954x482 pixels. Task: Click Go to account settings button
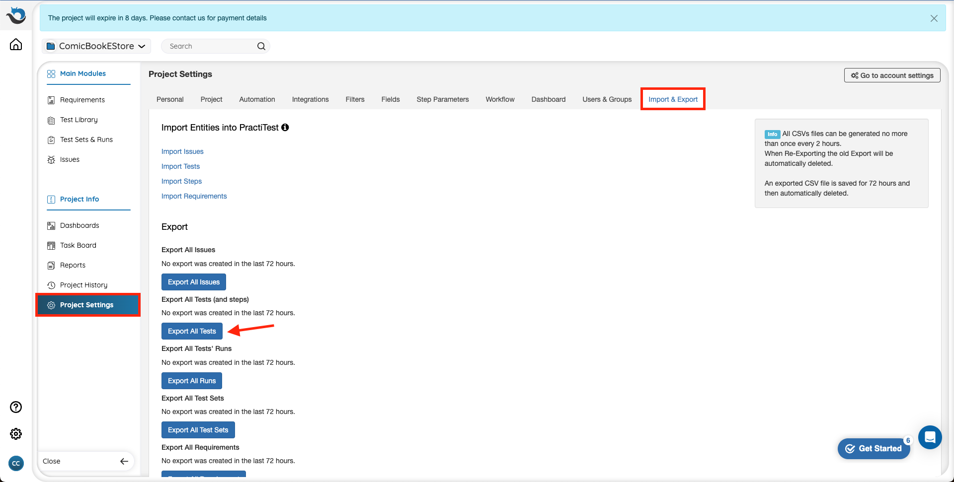[892, 75]
